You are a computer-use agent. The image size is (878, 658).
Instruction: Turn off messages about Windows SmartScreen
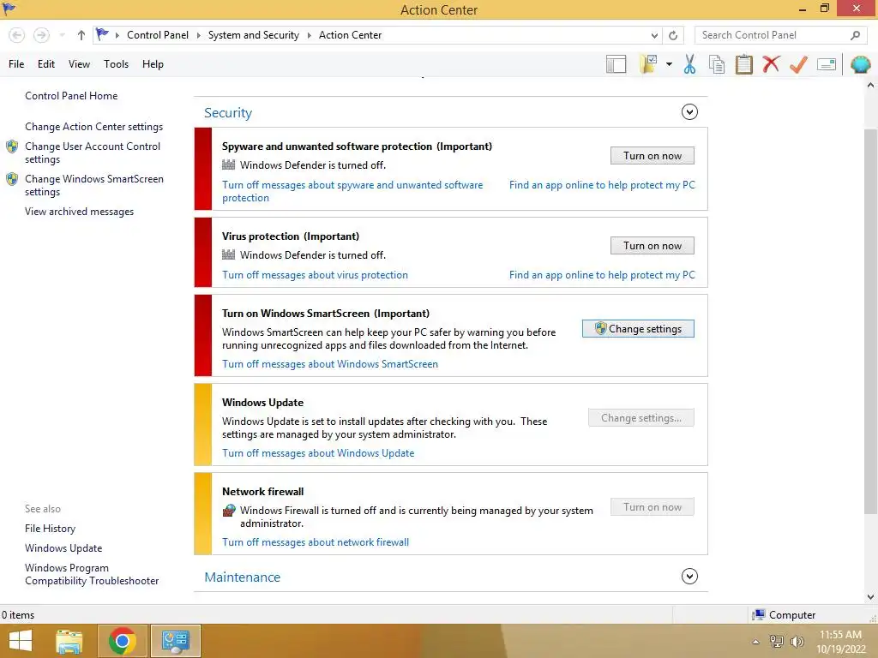(330, 363)
